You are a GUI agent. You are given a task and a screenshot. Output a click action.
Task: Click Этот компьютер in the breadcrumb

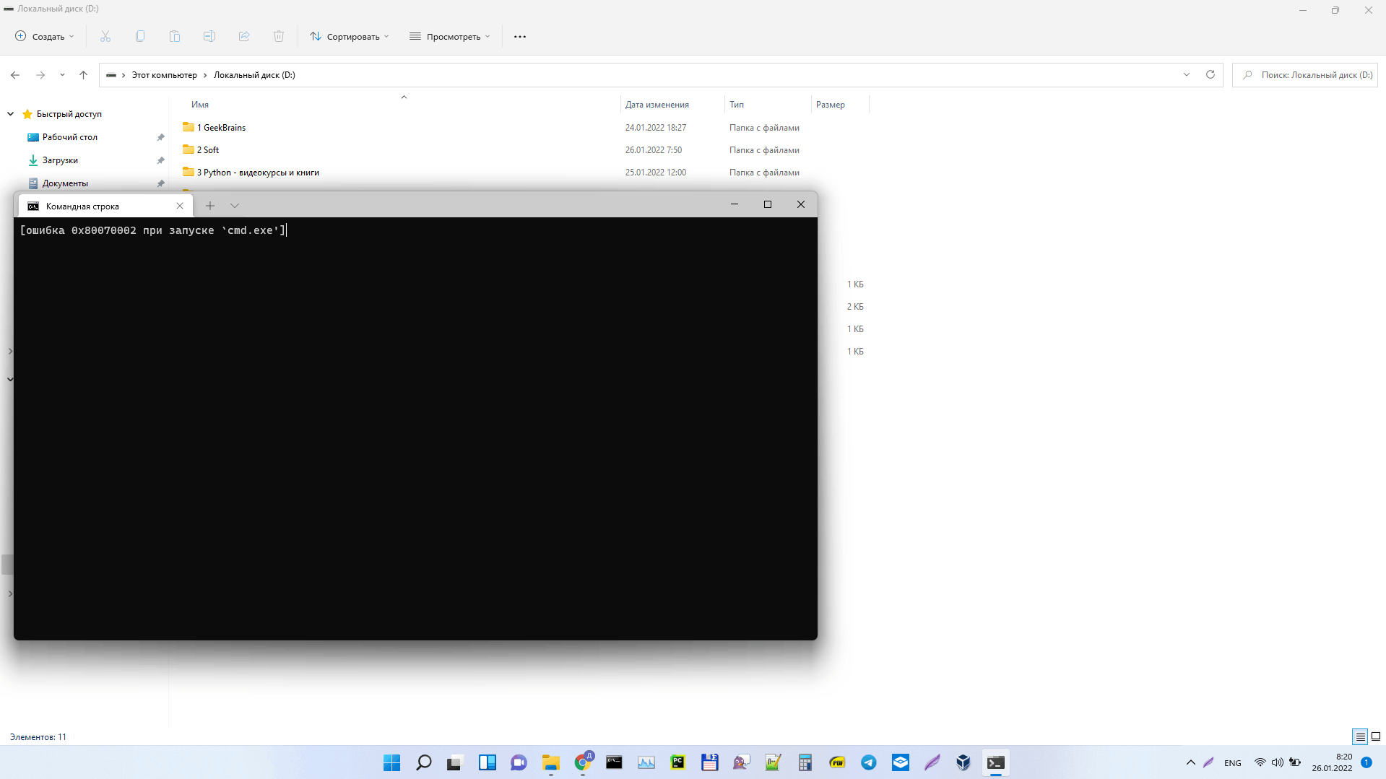click(x=164, y=75)
